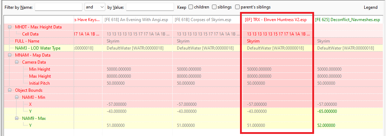Click Initial Pitch 50.000000 in An Evening With Angi column
Viewport: 386px width, 136px height.
(x=116, y=83)
